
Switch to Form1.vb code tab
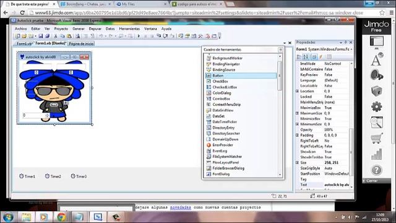tap(24, 44)
